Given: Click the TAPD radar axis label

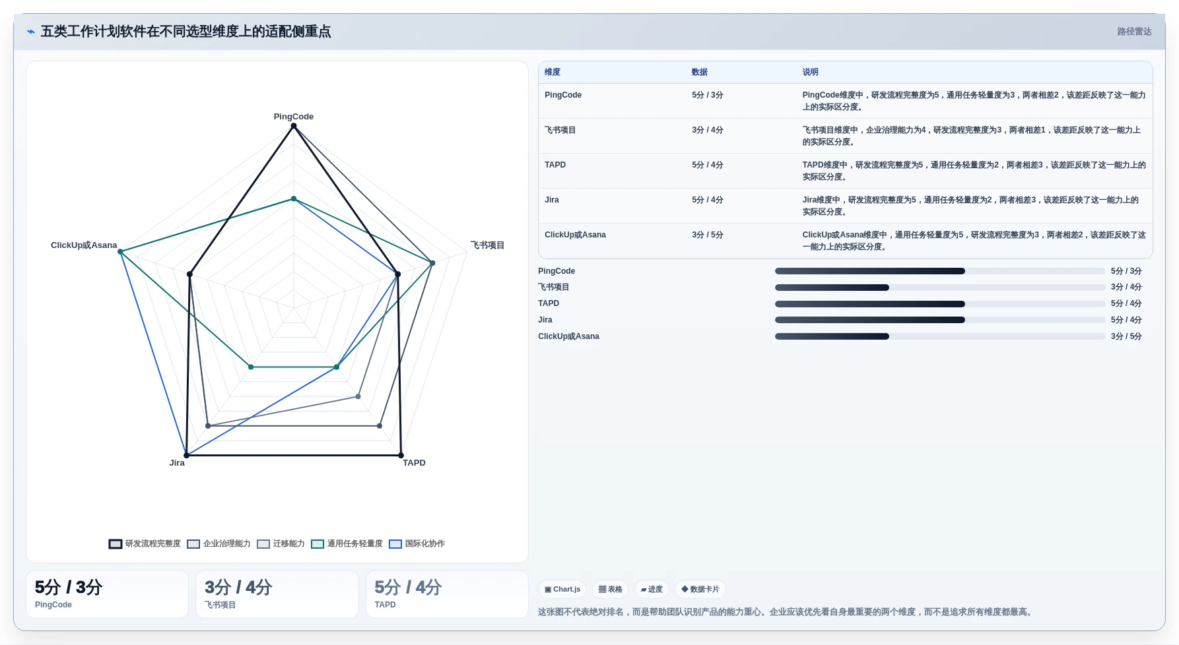Looking at the screenshot, I should coord(414,463).
